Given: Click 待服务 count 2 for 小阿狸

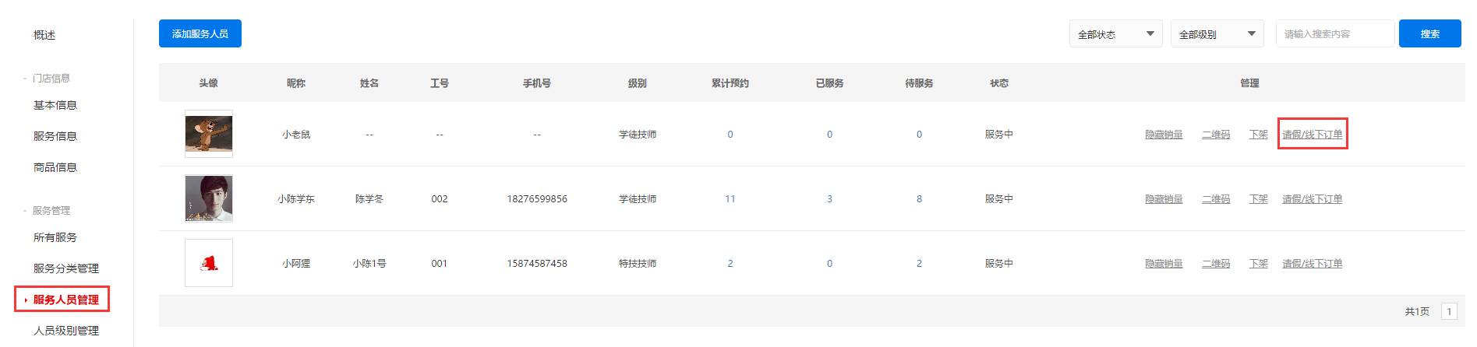Looking at the screenshot, I should click(x=919, y=264).
